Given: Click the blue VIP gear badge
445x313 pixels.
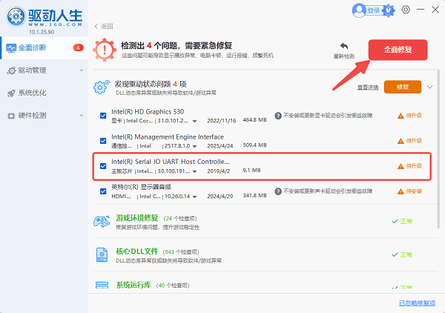Looking at the screenshot, I should point(389,11).
